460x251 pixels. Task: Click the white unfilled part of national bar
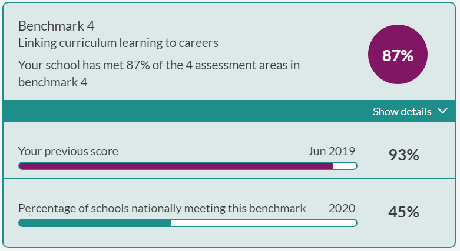pos(263,223)
